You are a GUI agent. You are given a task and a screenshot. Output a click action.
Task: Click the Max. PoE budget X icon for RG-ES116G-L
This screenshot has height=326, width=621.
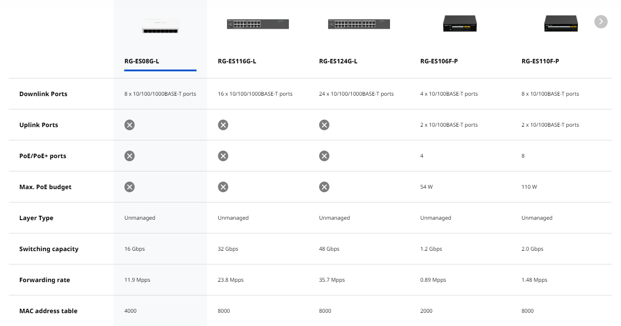(223, 187)
